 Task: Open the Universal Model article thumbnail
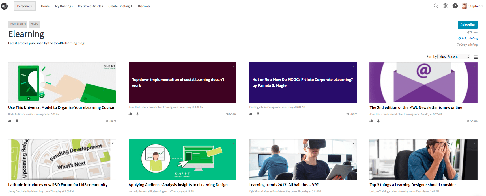point(62,83)
